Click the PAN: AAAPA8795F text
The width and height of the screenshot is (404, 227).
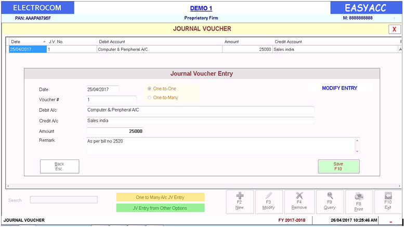(x=33, y=18)
